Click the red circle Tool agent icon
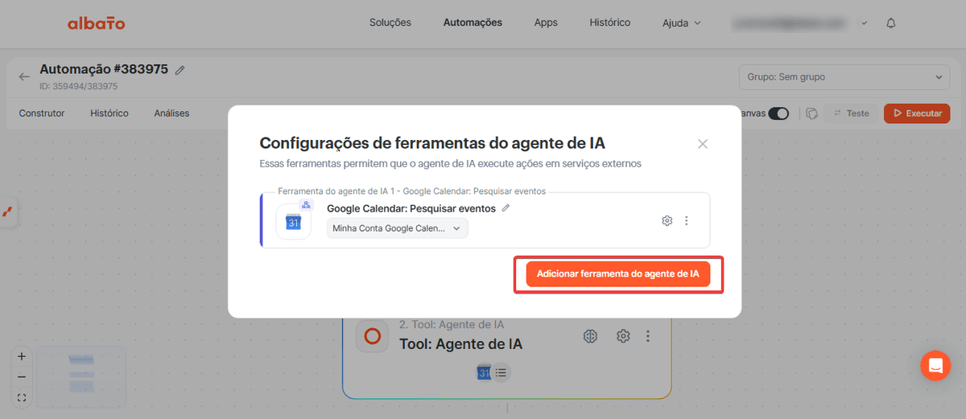Viewport: 966px width, 419px height. coord(373,336)
